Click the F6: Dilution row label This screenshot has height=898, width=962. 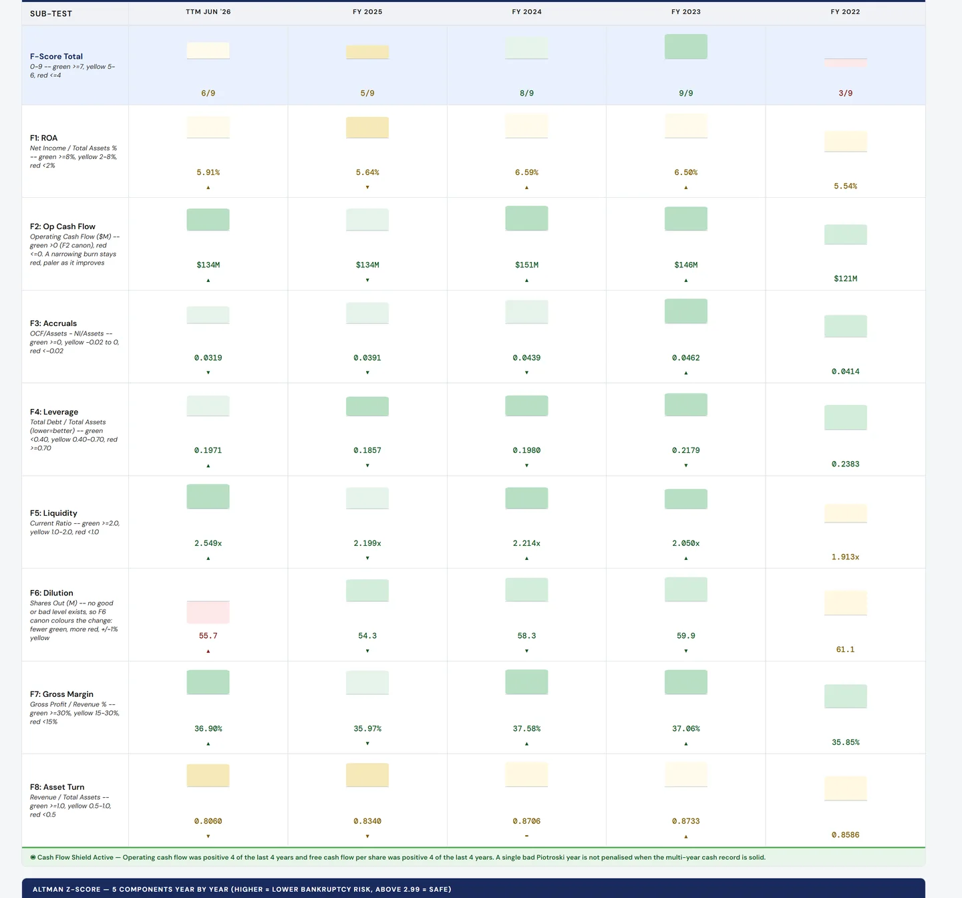click(x=51, y=593)
